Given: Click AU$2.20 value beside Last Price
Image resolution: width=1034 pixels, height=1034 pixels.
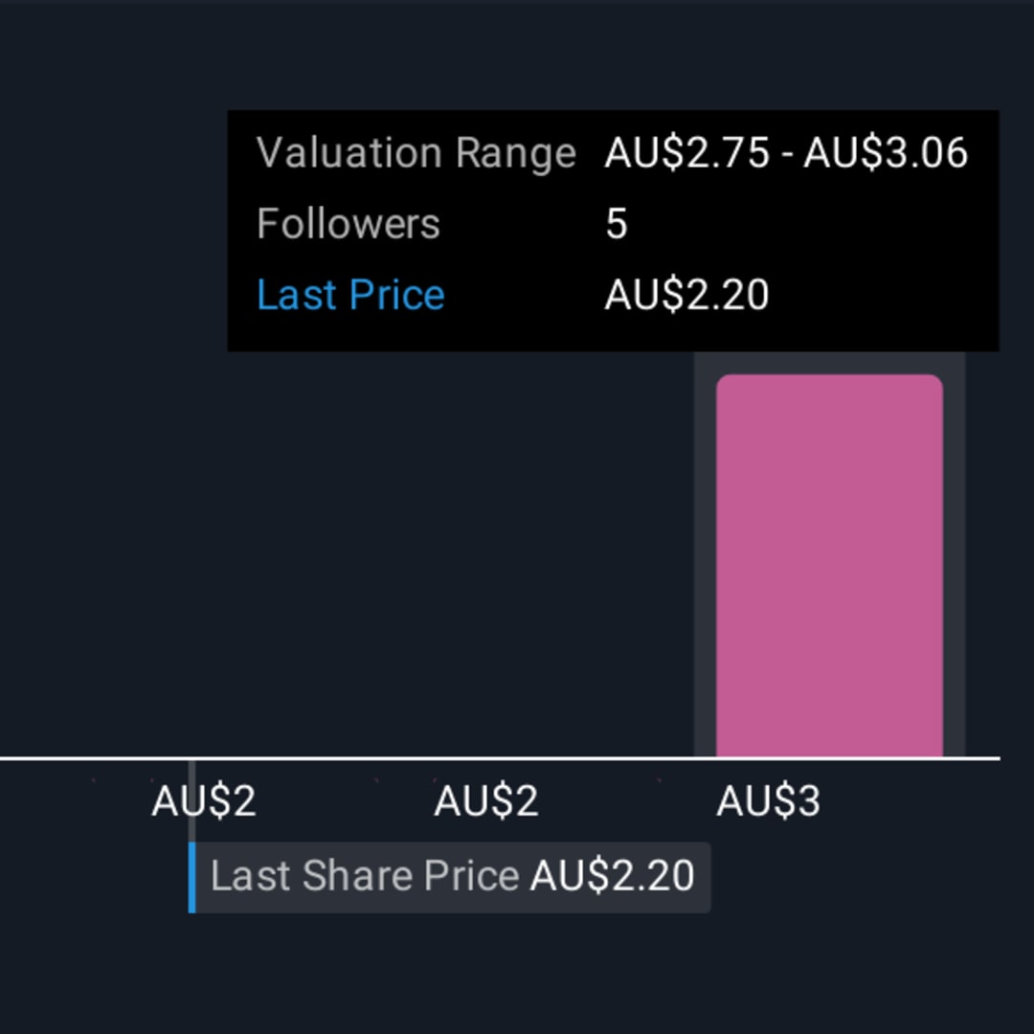Looking at the screenshot, I should [x=686, y=294].
